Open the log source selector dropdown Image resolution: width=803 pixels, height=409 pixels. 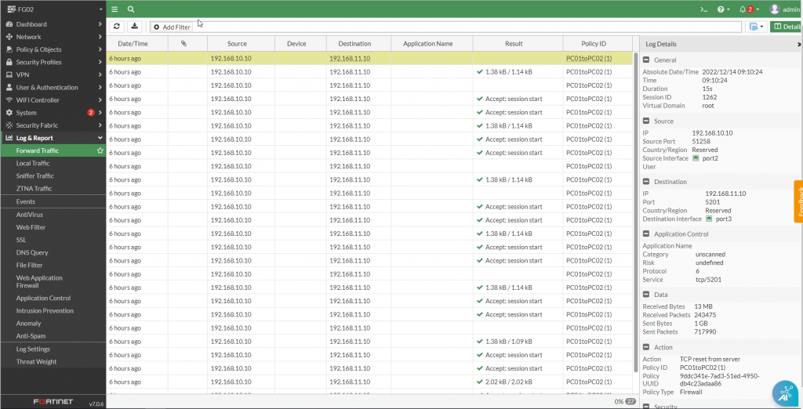[756, 27]
